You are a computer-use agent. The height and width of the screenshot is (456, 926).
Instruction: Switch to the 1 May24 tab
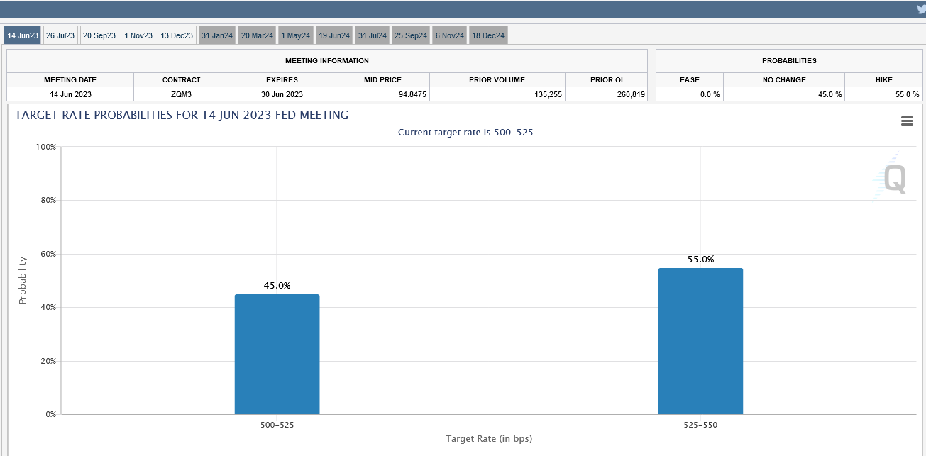point(295,35)
